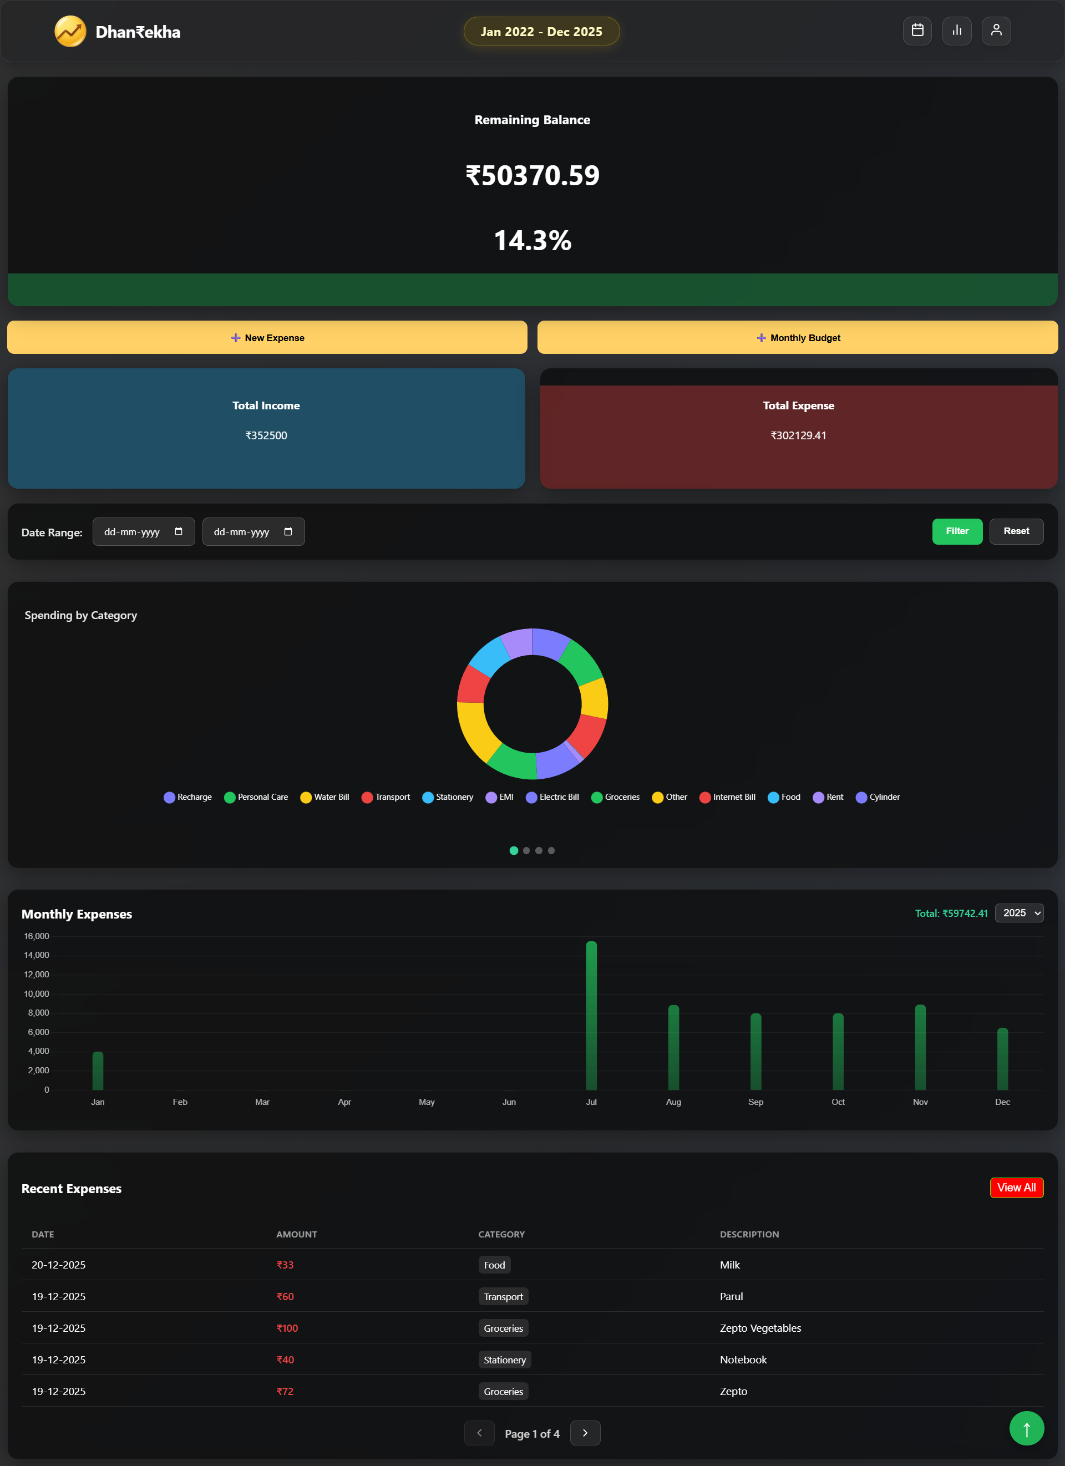Image resolution: width=1065 pixels, height=1466 pixels.
Task: Click the DhanRekha logo icon
Action: [x=70, y=31]
